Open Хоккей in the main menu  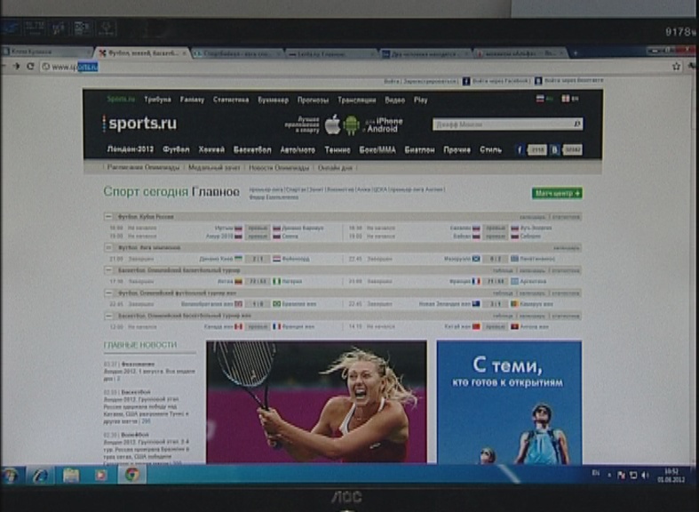(211, 150)
